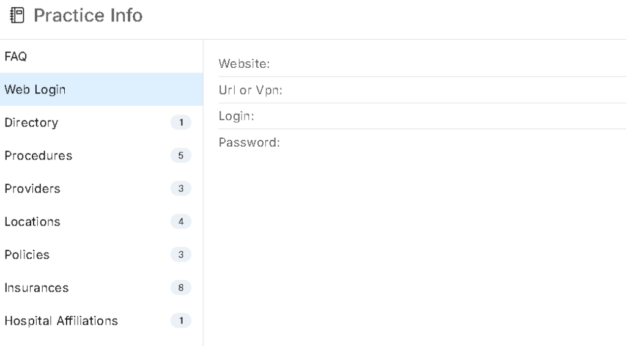Click the Url or Vpn field row

(422, 90)
